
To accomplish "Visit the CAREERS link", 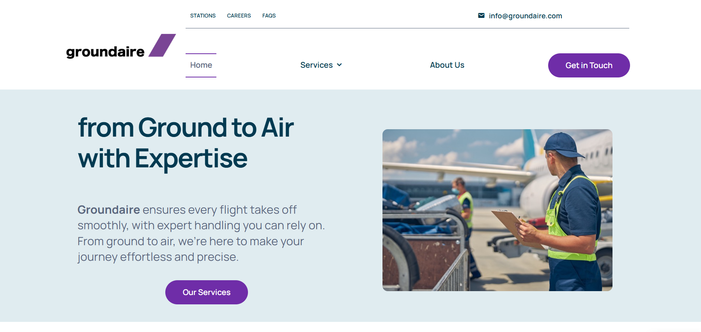I will [x=239, y=16].
